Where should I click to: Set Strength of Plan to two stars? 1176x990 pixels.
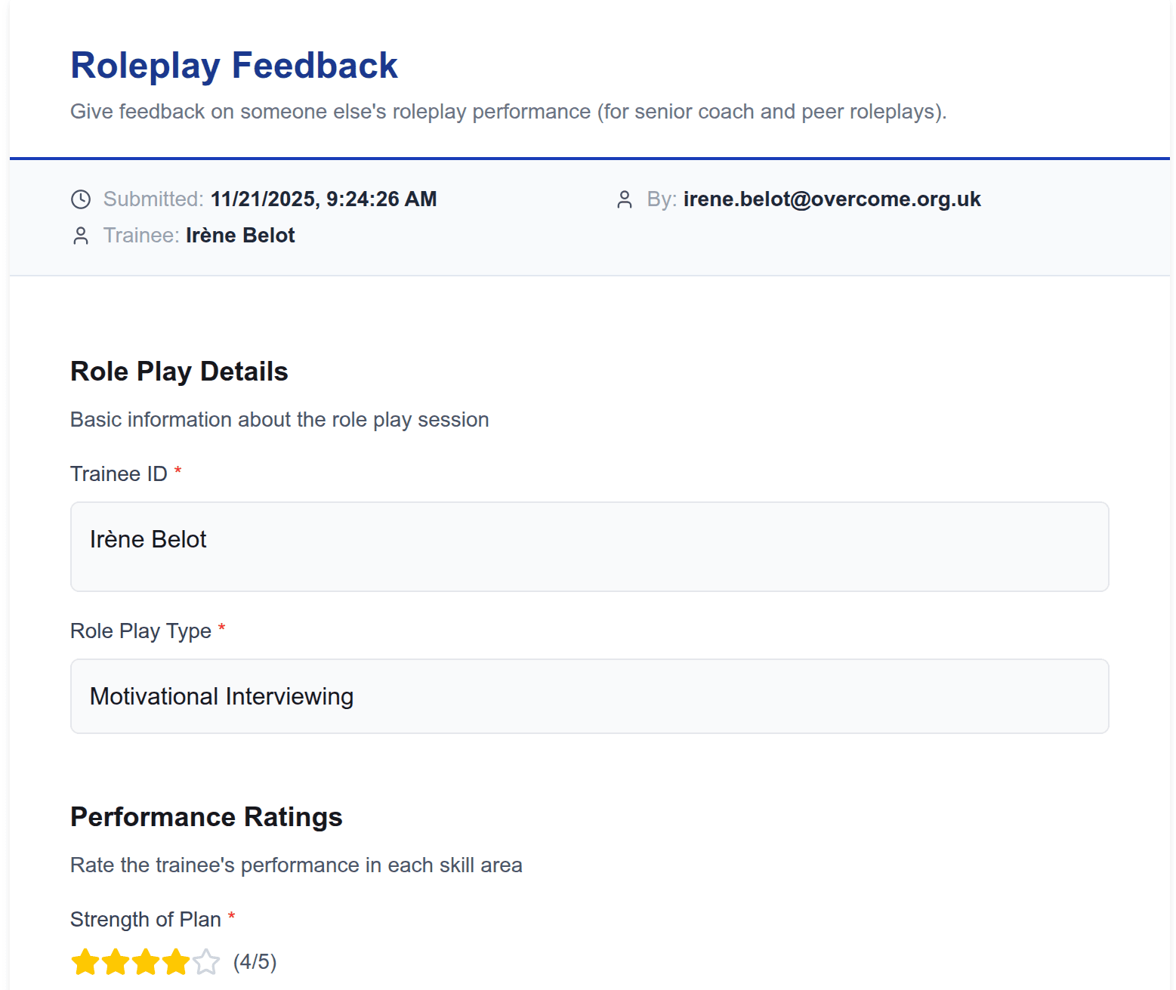116,962
